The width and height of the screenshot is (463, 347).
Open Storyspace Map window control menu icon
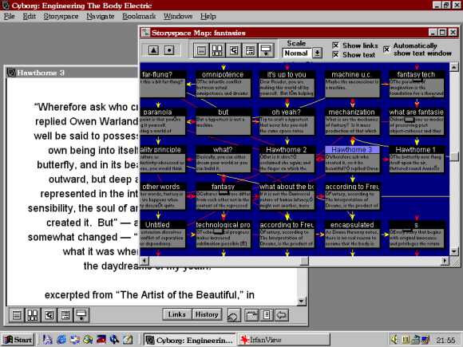145,33
